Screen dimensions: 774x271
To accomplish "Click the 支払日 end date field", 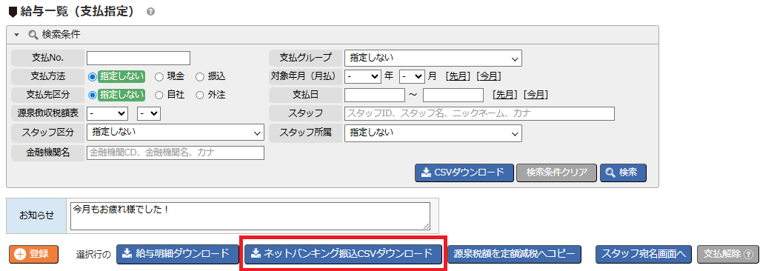I will pyautogui.click(x=453, y=95).
